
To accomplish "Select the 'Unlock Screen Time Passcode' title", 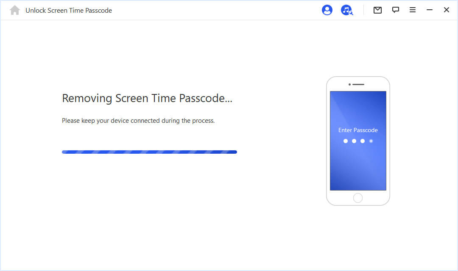I will [69, 10].
